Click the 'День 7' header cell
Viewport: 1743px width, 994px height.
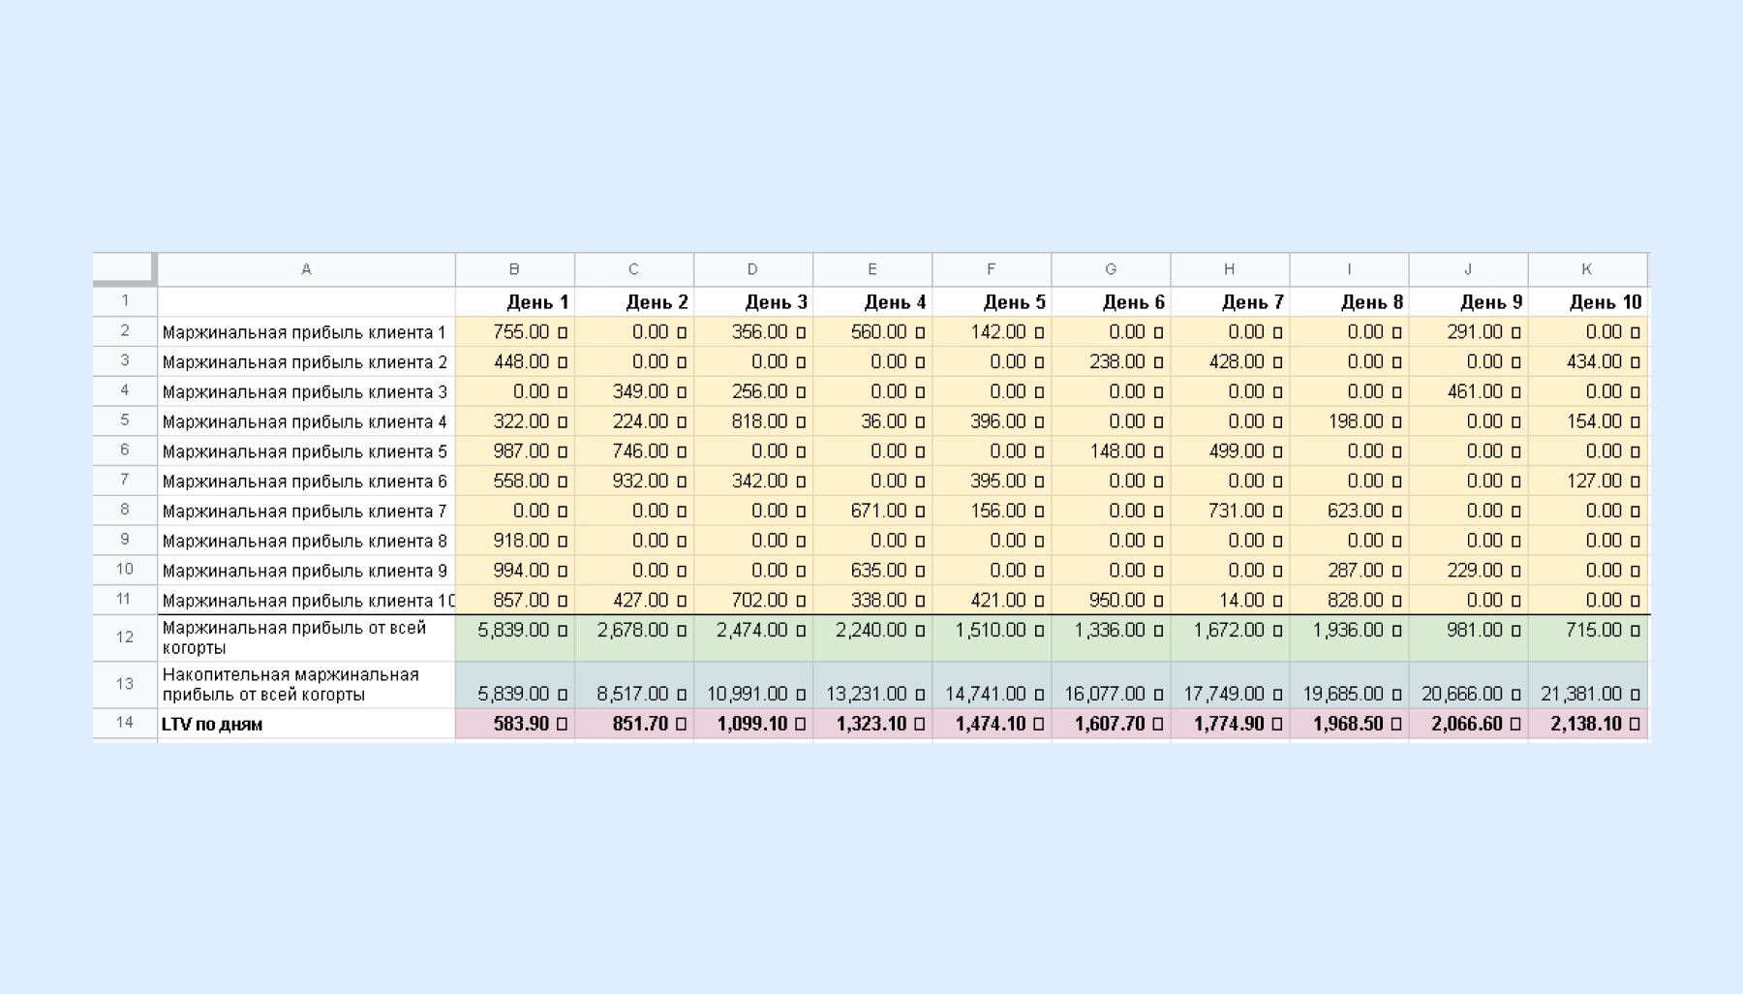[x=1230, y=301]
